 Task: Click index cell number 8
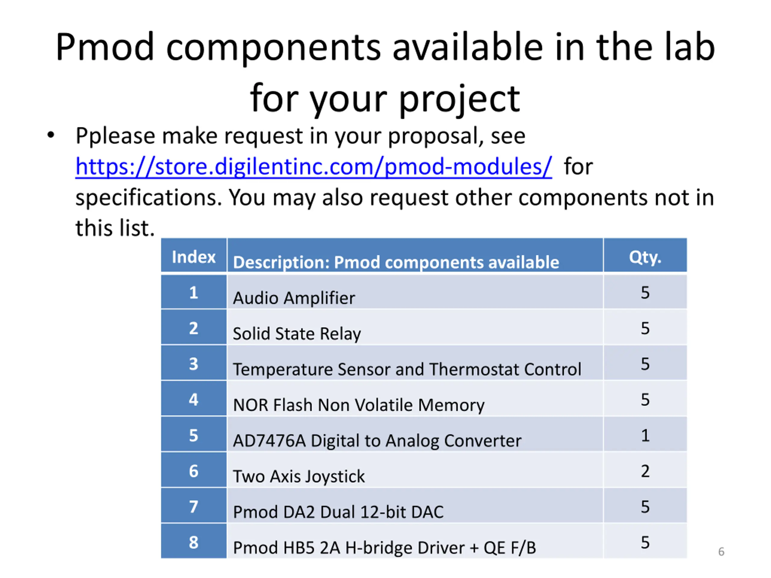[x=194, y=541]
